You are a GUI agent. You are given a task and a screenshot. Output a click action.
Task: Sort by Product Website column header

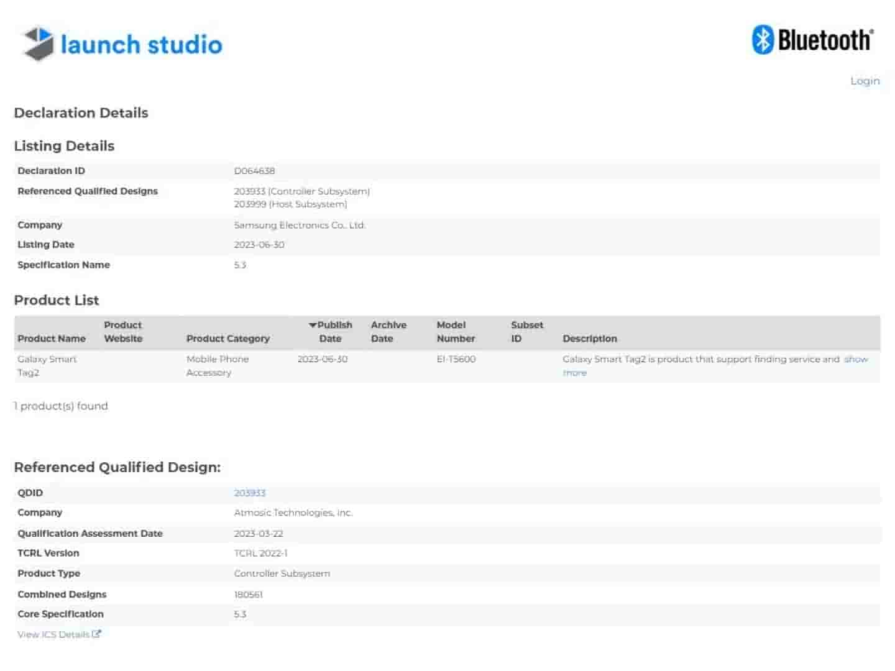(123, 332)
